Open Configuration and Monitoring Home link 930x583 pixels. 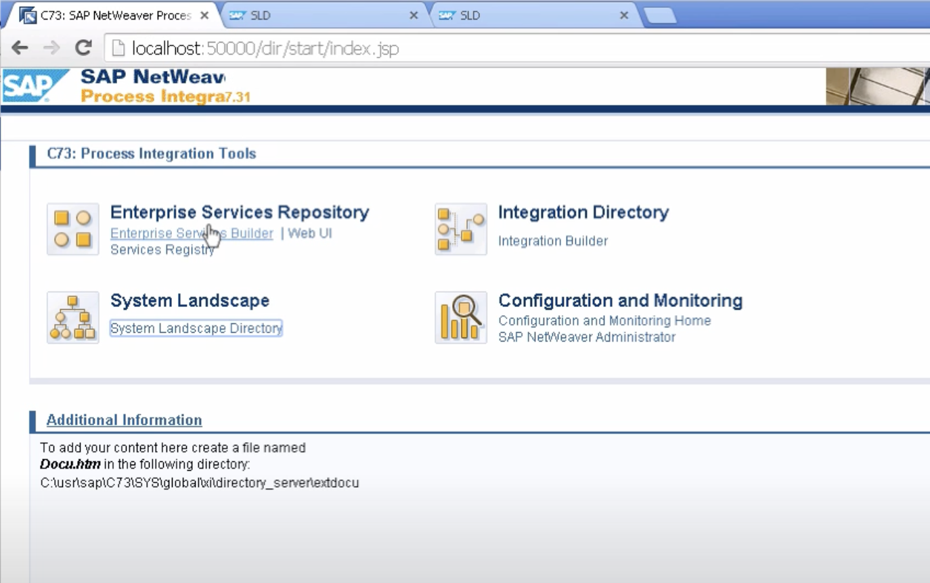click(x=604, y=321)
